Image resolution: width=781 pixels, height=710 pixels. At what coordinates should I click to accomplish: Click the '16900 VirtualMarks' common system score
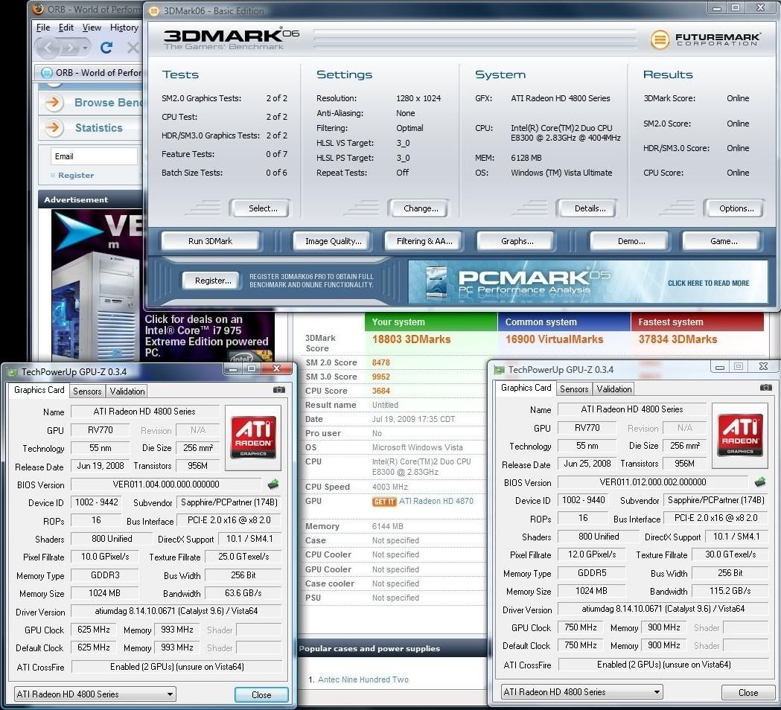click(555, 339)
